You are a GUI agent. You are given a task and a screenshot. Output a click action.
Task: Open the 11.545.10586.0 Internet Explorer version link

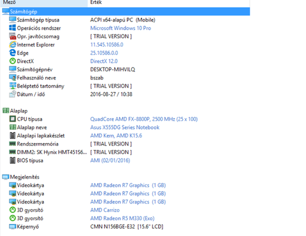tap(106, 45)
